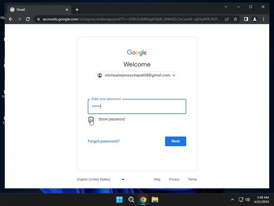
Task: Open the English (United States) language dropdown
Action: pos(101,179)
